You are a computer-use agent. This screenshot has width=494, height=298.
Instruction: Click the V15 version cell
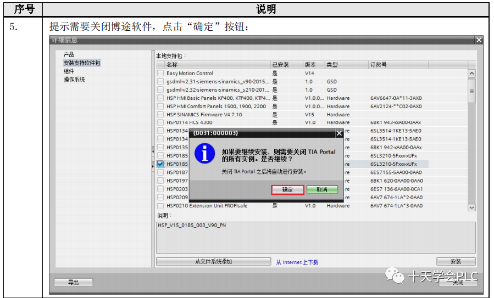point(309,115)
